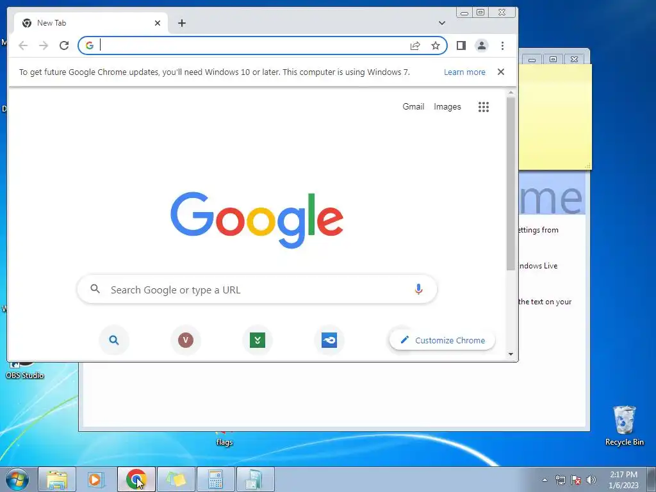656x492 pixels.
Task: Open the shortcut tile with letter V
Action: click(186, 340)
